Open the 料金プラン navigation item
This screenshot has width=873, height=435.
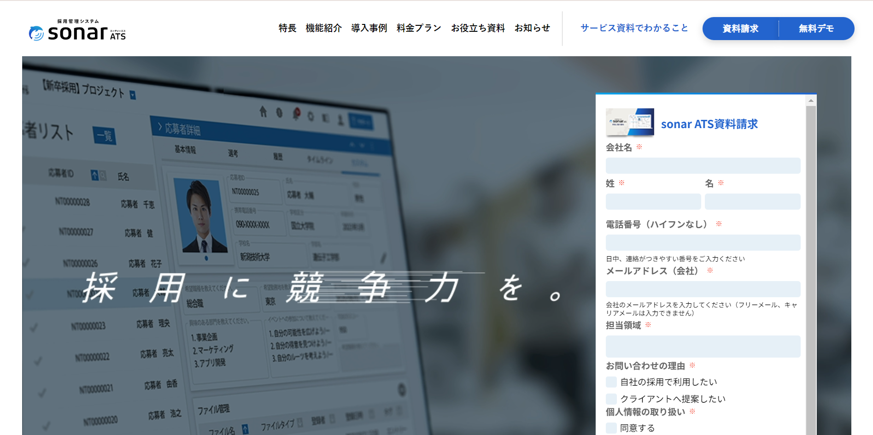click(418, 28)
